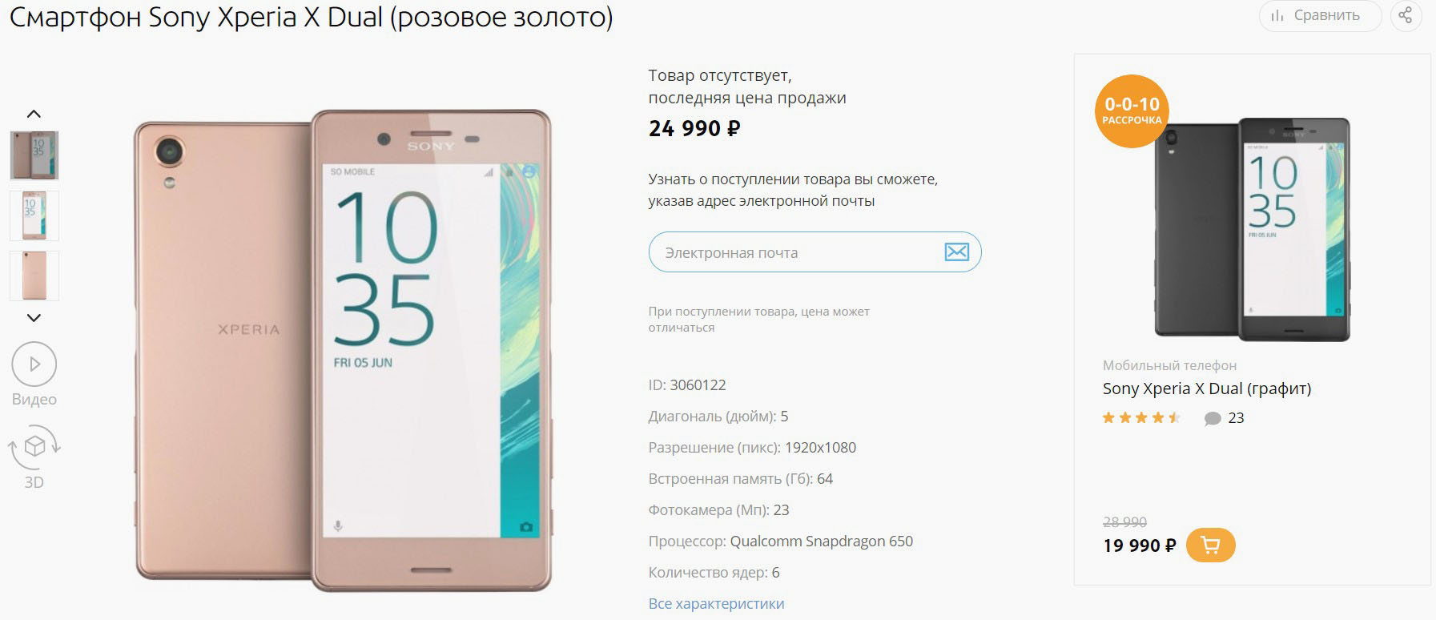Select first thumbnail showing both phone sides
Screen dimensions: 1436x620
pos(34,155)
